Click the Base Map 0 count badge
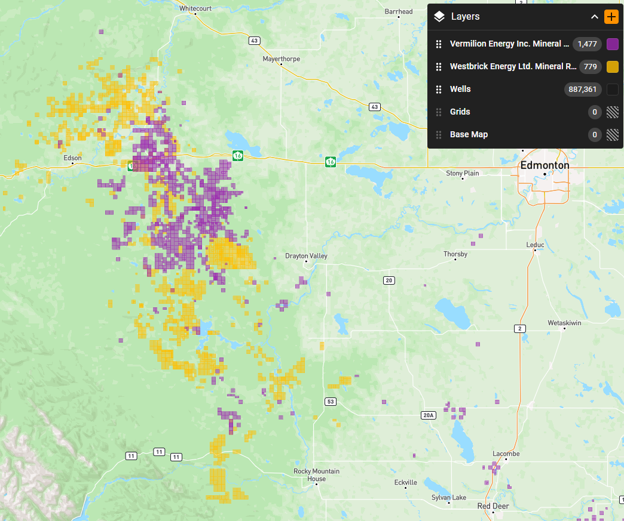This screenshot has height=521, width=624. tap(595, 135)
